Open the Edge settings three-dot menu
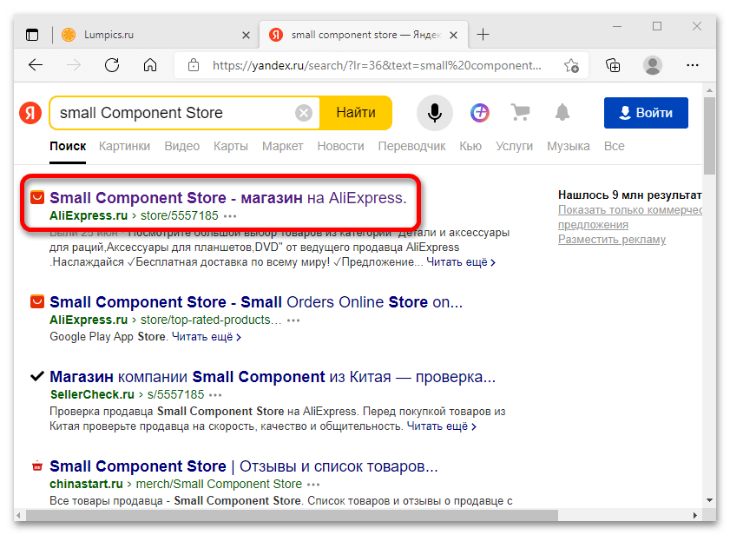730x535 pixels. (693, 65)
